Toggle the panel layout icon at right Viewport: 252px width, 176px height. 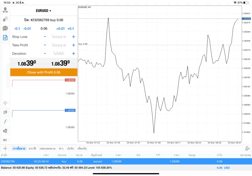(247, 148)
